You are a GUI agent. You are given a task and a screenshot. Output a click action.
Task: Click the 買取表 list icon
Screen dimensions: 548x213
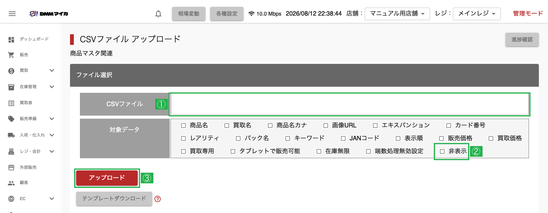(x=11, y=103)
